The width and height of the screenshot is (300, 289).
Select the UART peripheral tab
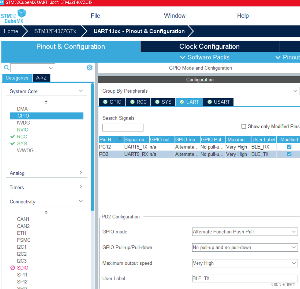(189, 102)
